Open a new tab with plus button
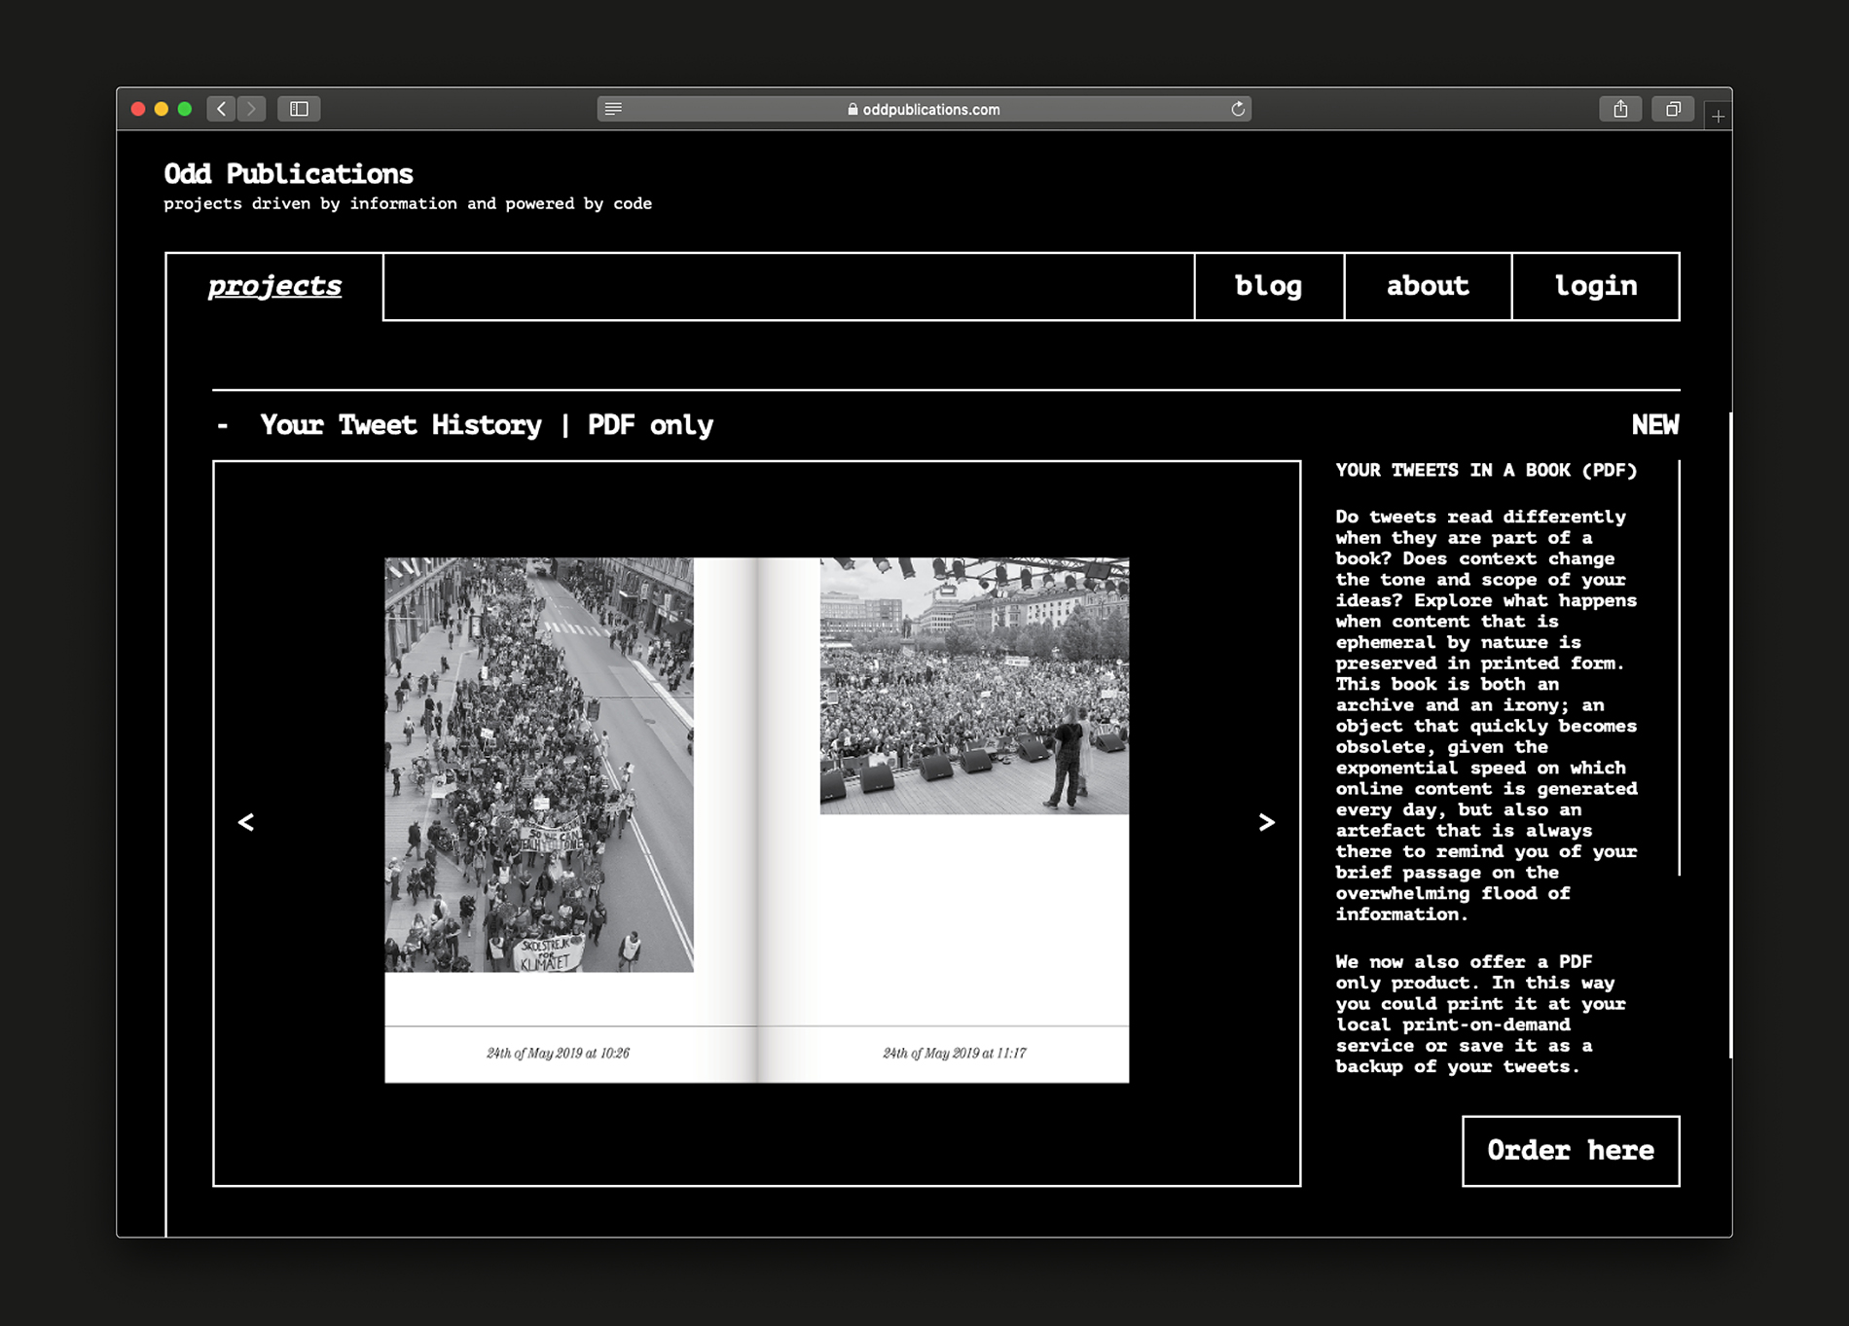Image resolution: width=1849 pixels, height=1326 pixels. point(1718,117)
